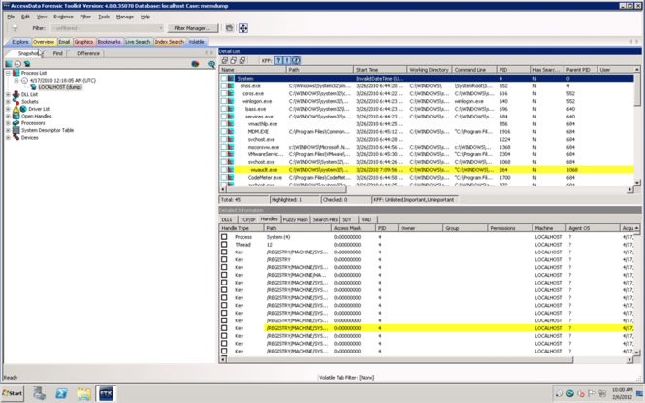Click the Start button
This screenshot has height=403, width=645.
pos(13,393)
